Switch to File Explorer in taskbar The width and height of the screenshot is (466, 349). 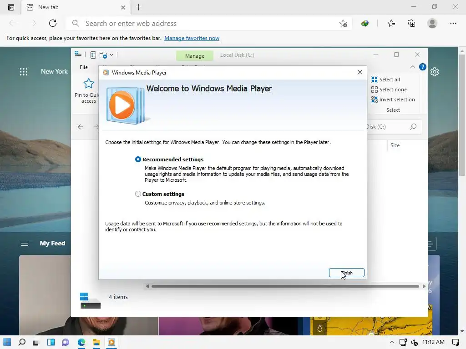(x=96, y=342)
